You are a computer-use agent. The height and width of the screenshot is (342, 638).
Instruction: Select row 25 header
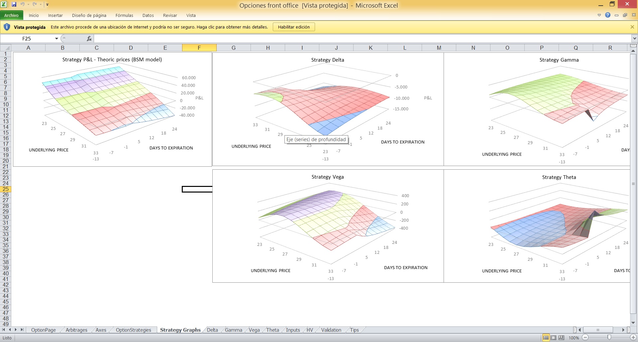pyautogui.click(x=6, y=189)
